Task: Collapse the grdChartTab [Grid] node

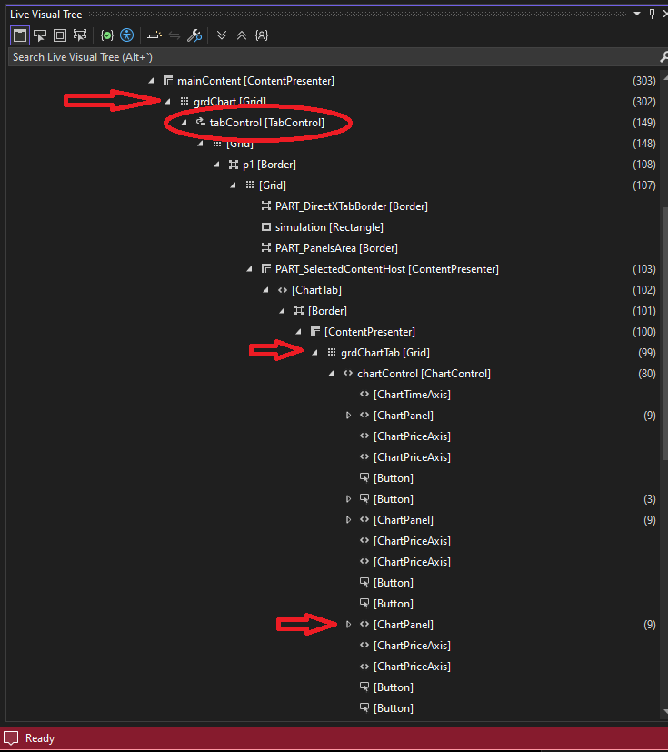Action: pos(314,353)
